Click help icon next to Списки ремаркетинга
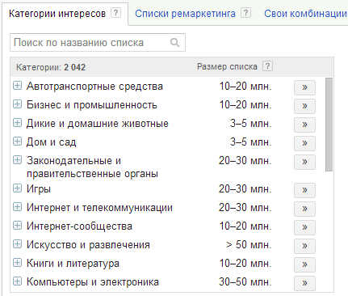This screenshot has width=348, height=296. click(x=245, y=13)
